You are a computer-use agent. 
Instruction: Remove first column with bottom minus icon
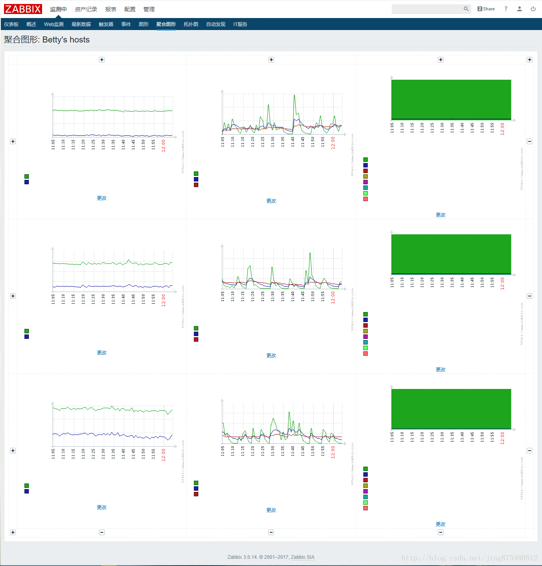pos(102,532)
